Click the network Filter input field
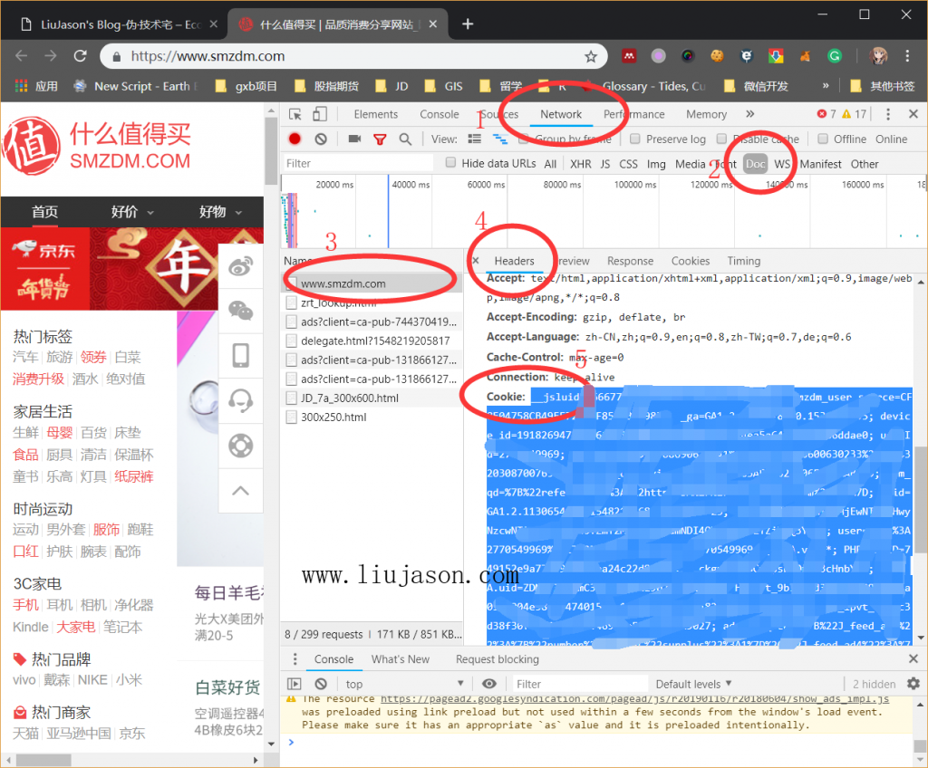 pyautogui.click(x=358, y=163)
